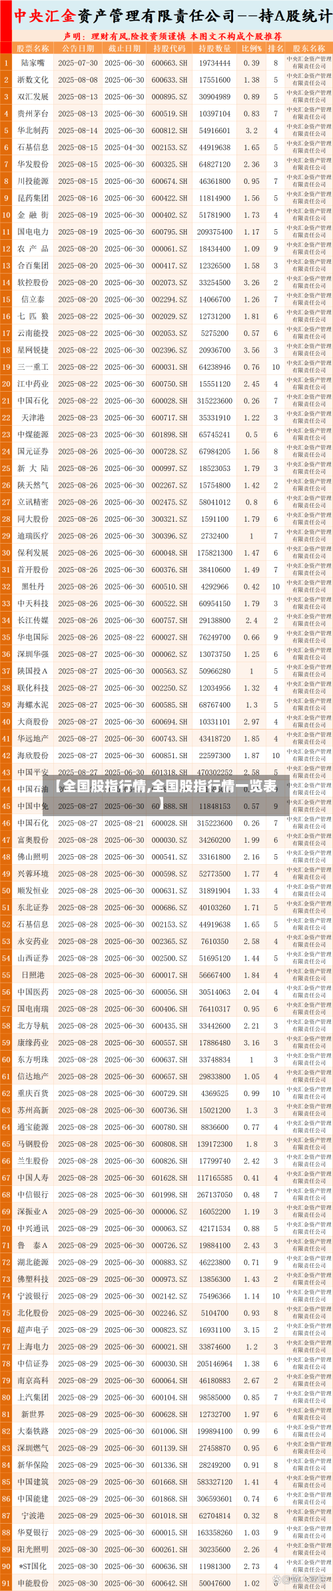The height and width of the screenshot is (1591, 333).
Task: Select the stock name 富奥股份
Action: pyautogui.click(x=33, y=841)
